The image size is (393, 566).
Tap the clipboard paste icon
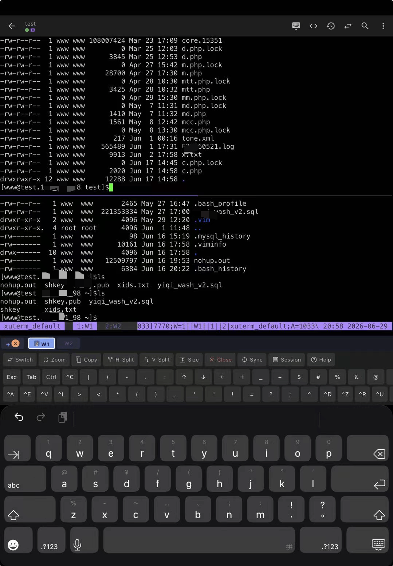tap(63, 417)
